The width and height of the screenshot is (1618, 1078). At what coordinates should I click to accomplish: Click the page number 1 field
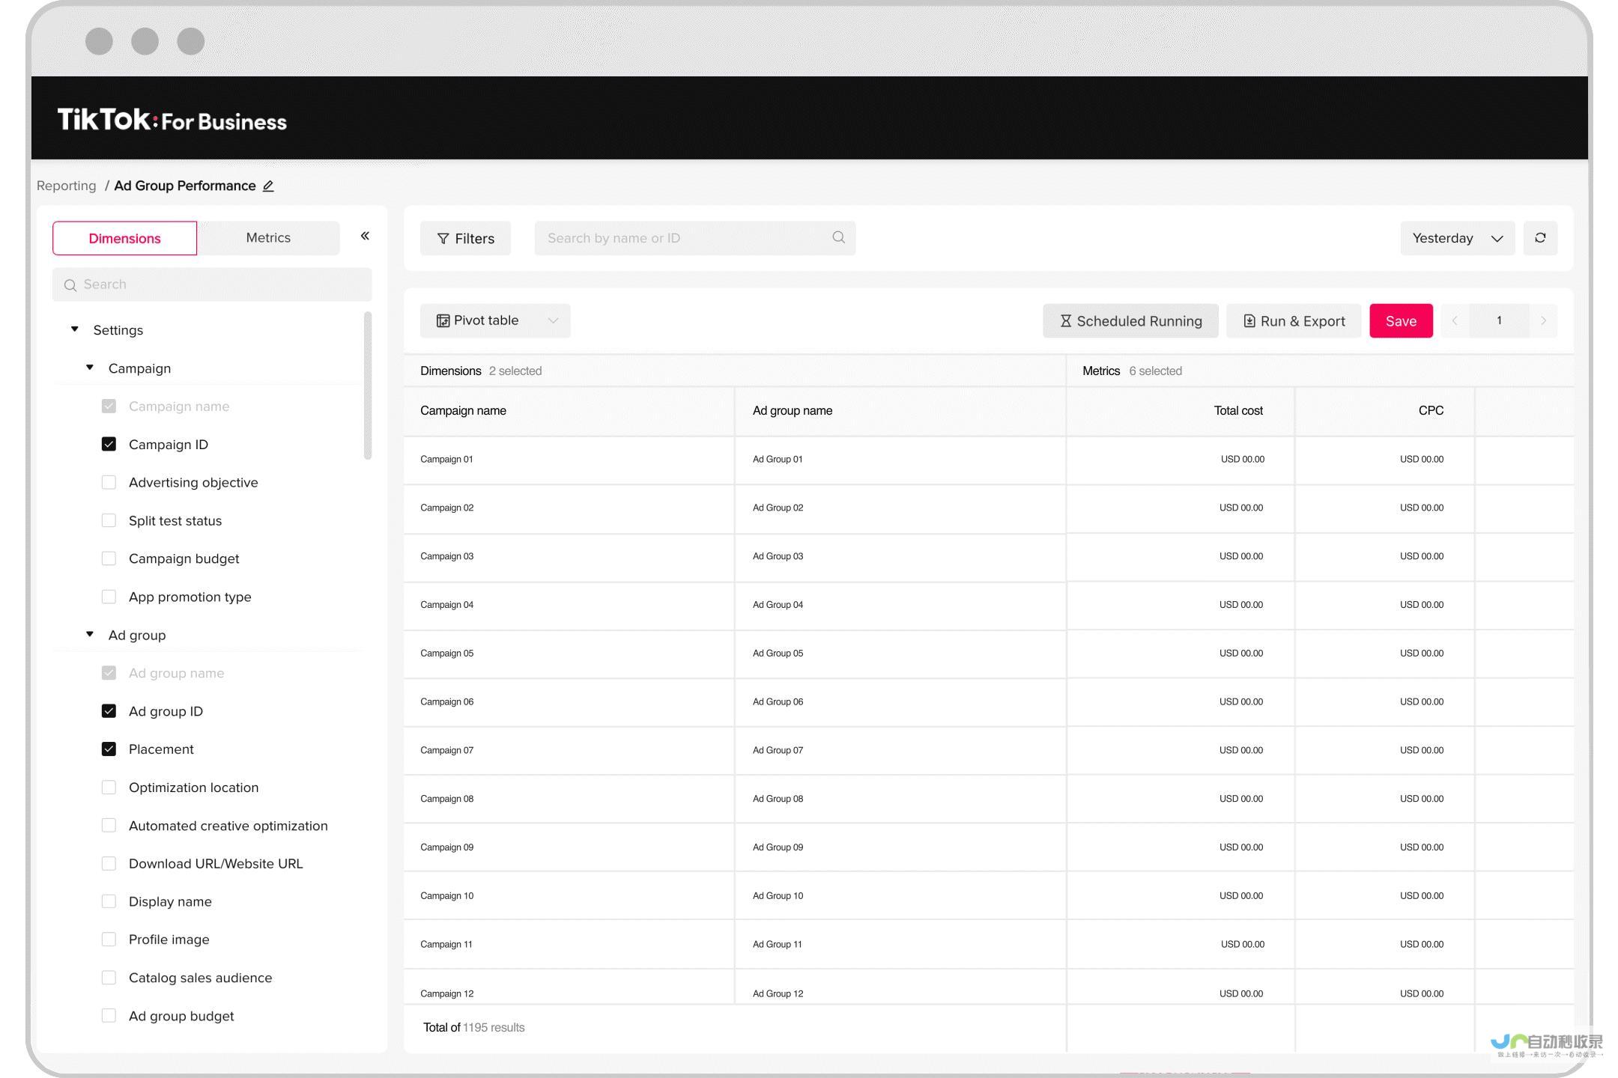click(x=1499, y=321)
